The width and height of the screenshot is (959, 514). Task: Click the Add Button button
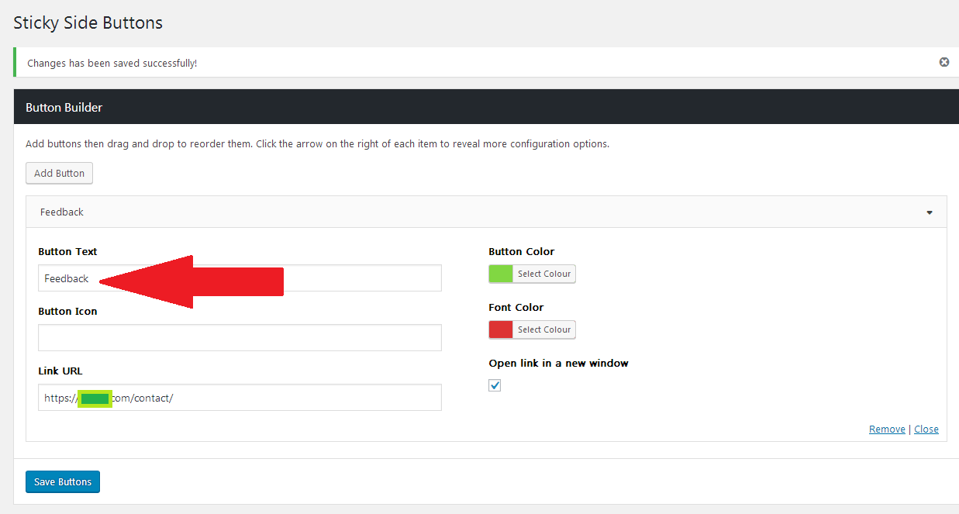pos(59,173)
